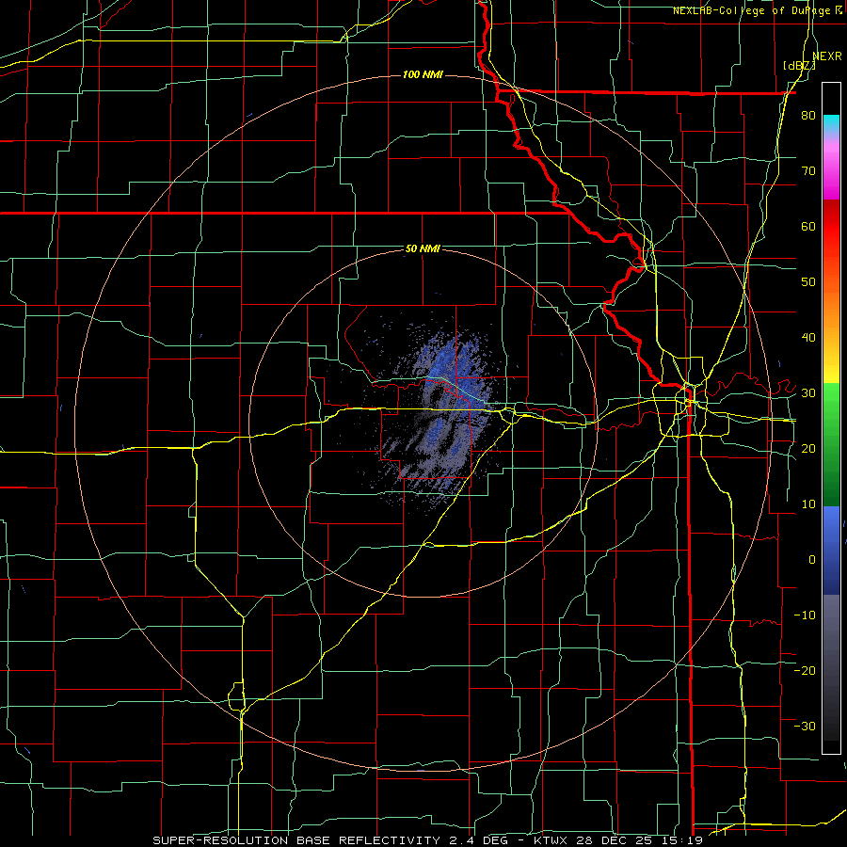
Task: Click the 20 dBZ scale value
Action: [808, 448]
